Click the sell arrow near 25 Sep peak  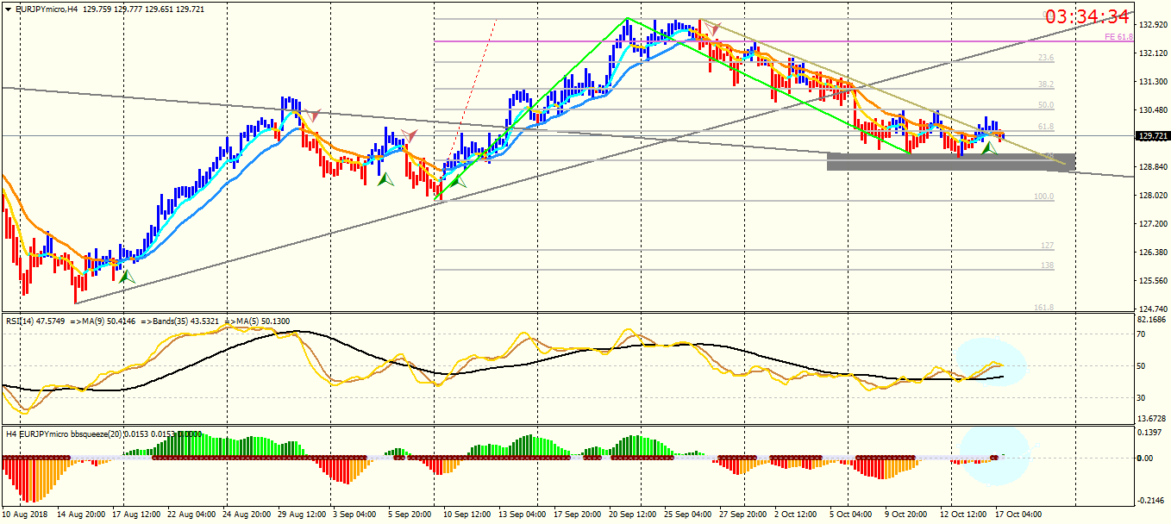(x=715, y=30)
